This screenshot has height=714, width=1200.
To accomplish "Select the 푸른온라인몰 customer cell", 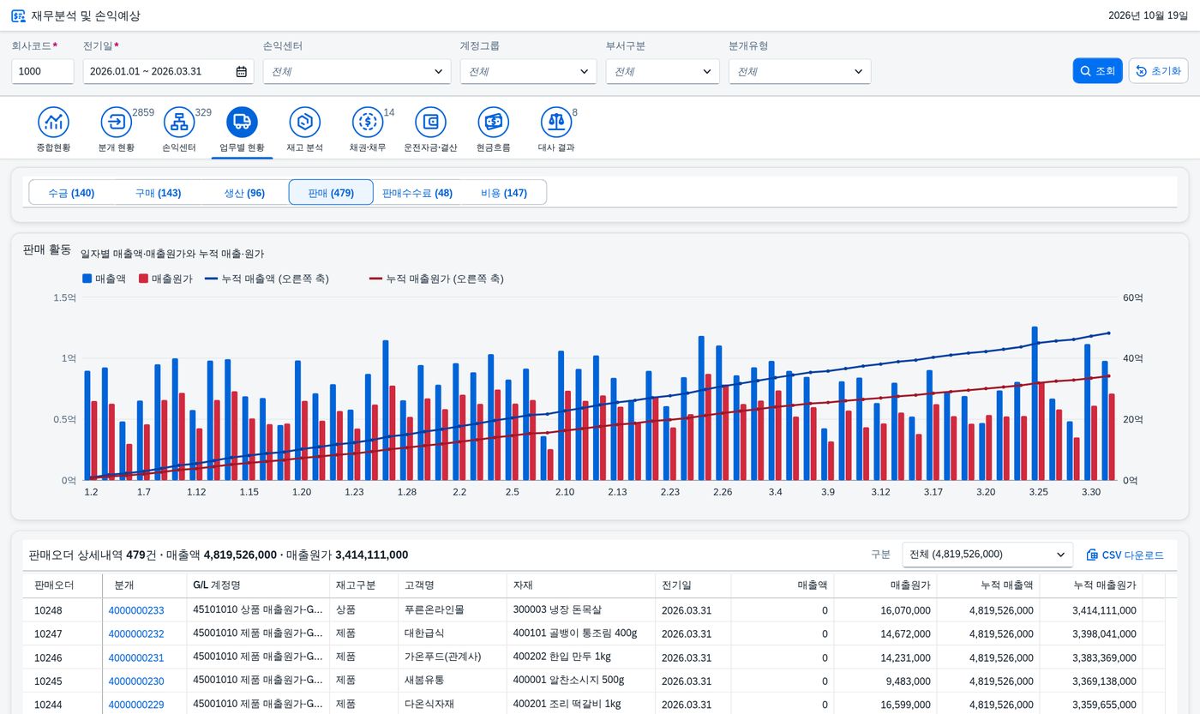I will (x=452, y=610).
